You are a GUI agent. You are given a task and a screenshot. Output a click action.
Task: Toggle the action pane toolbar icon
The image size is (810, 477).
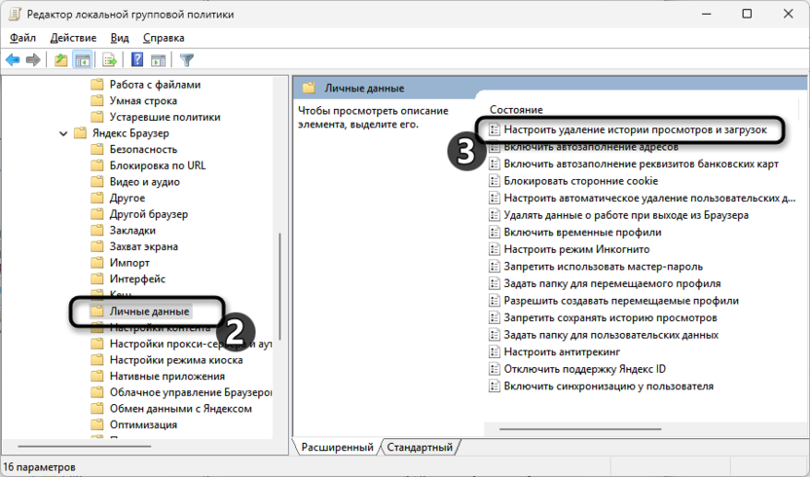point(159,60)
